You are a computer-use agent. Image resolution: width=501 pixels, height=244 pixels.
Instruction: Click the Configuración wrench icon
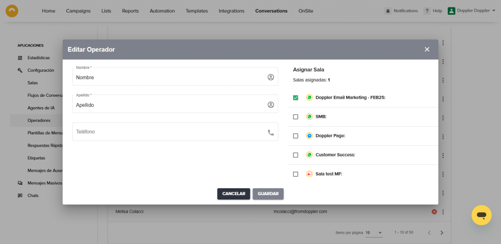[x=20, y=70]
